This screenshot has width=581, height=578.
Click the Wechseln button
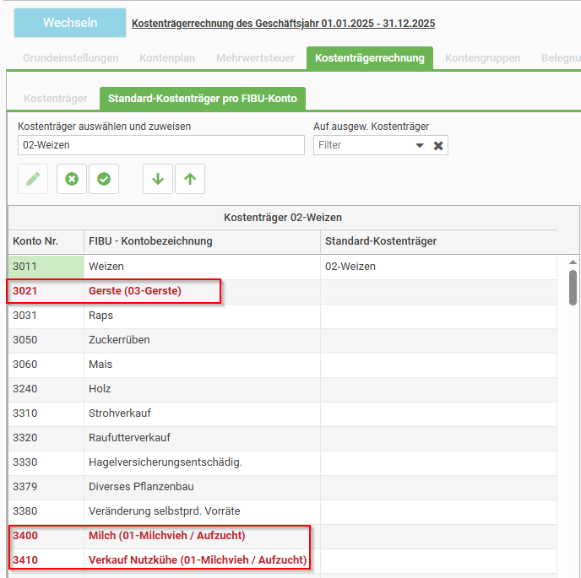pyautogui.click(x=70, y=23)
